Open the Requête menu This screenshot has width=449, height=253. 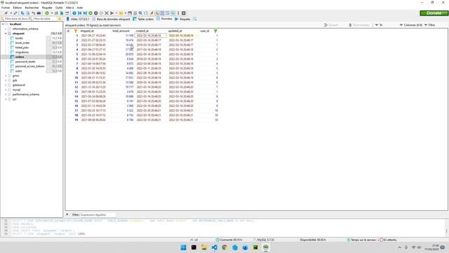[47, 8]
